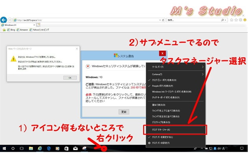248x165 pixels.
Task: Enable タッチ キーボード ボタンを表示(Y)
Action: (x=176, y=97)
